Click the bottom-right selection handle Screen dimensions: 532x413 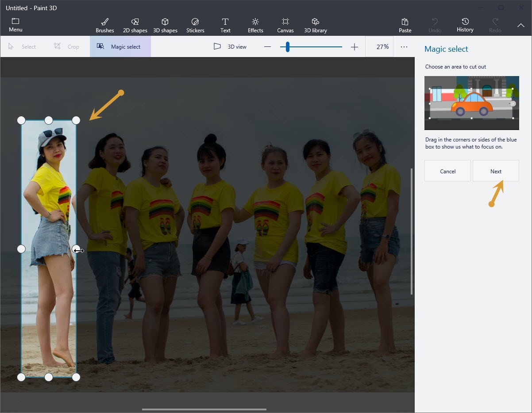[x=76, y=377]
